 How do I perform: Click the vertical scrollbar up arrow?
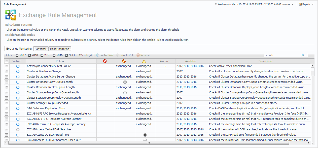pyautogui.click(x=312, y=65)
